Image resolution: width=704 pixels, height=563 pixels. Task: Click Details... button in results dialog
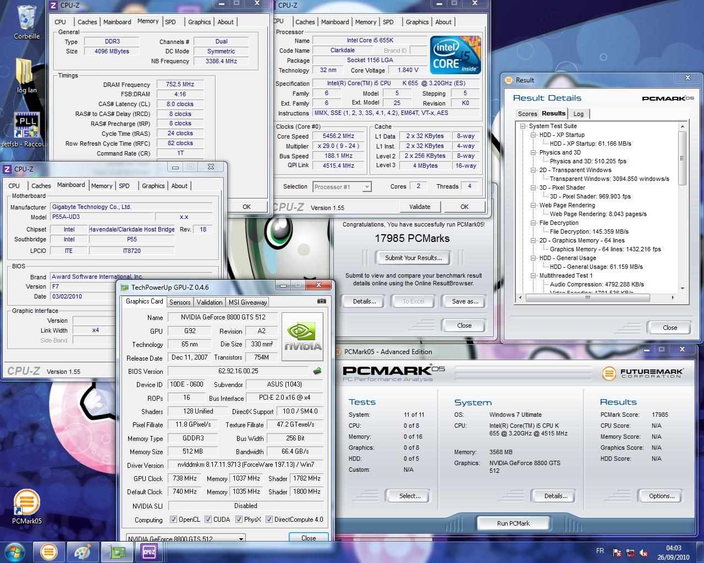coord(364,301)
